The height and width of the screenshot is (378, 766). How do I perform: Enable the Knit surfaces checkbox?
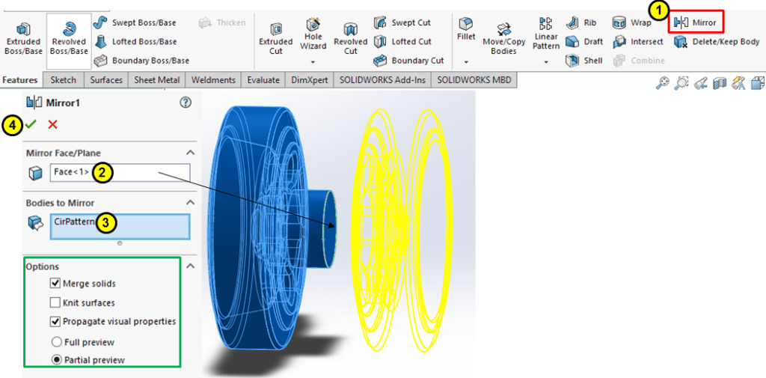click(x=55, y=303)
